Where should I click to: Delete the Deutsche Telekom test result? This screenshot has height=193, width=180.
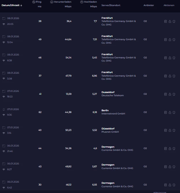pyautogui.click(x=174, y=94)
